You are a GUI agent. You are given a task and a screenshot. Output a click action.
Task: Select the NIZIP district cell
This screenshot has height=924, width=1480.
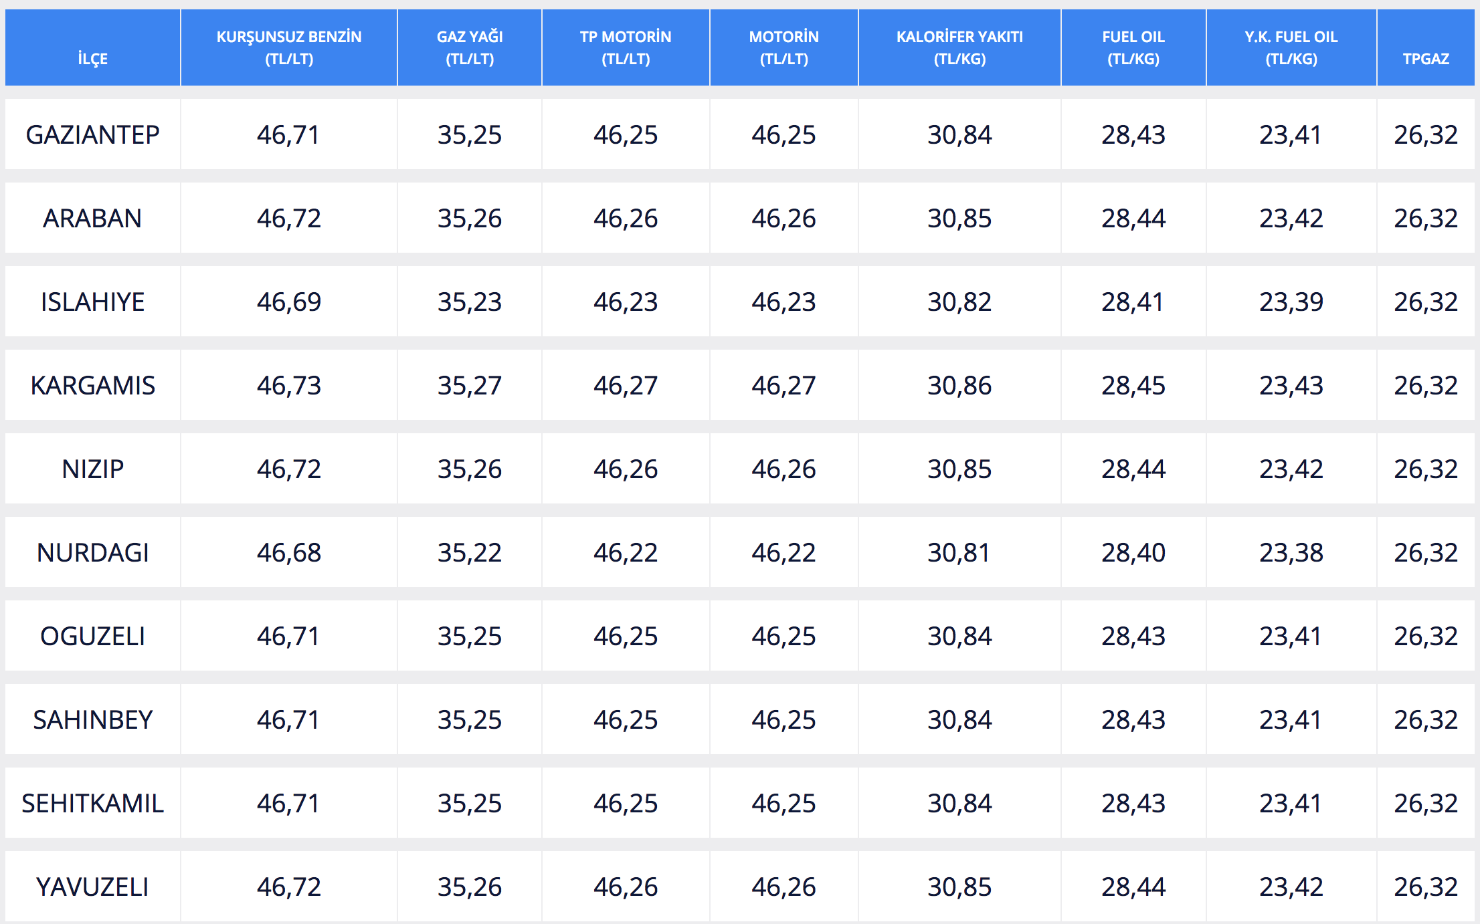[92, 469]
